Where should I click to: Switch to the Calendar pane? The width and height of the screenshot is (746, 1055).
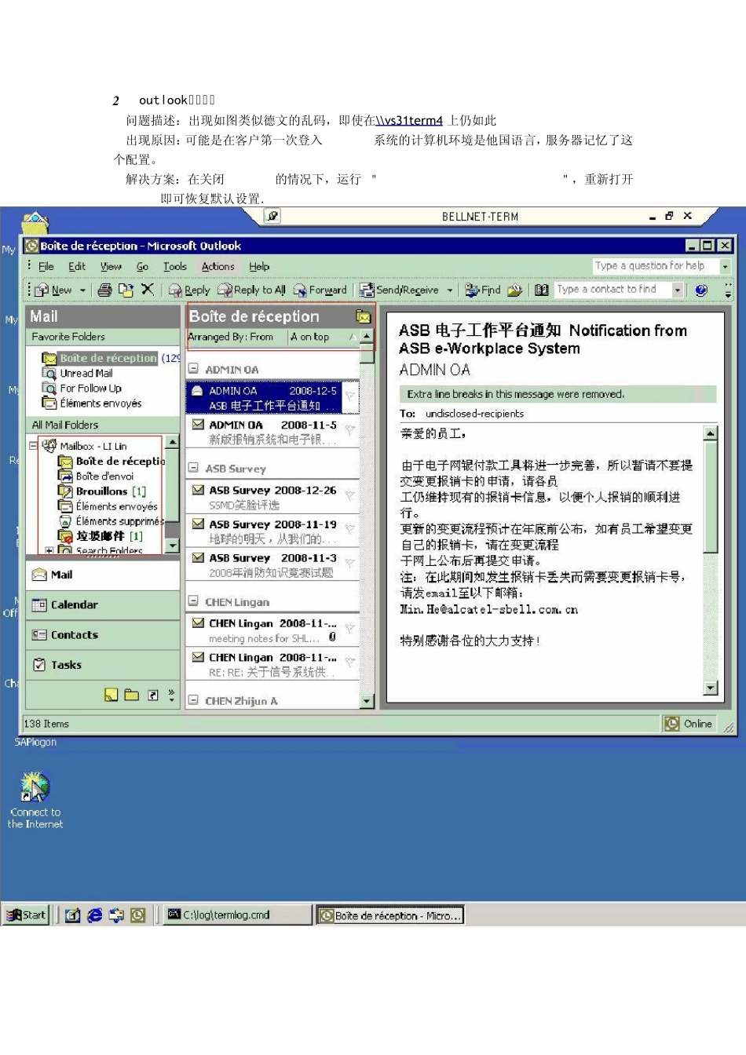pos(103,604)
